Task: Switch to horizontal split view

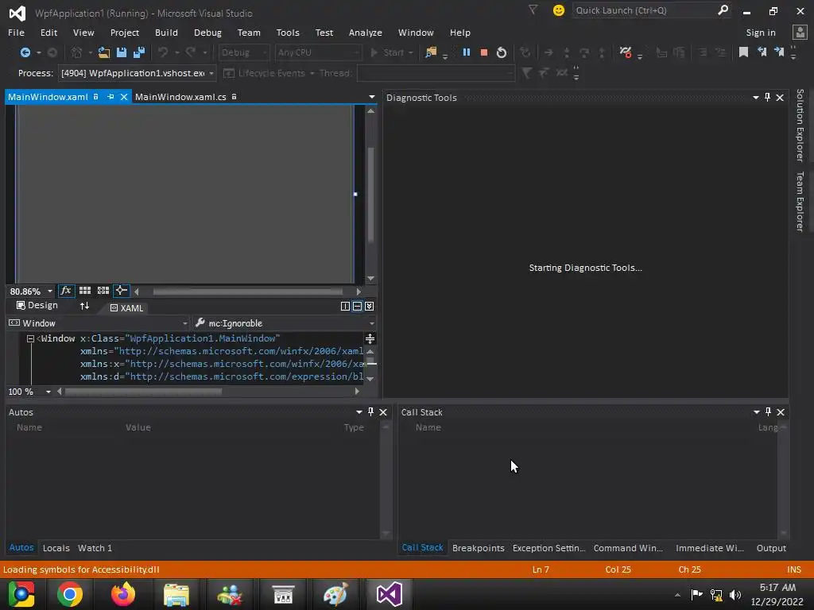Action: coord(357,306)
